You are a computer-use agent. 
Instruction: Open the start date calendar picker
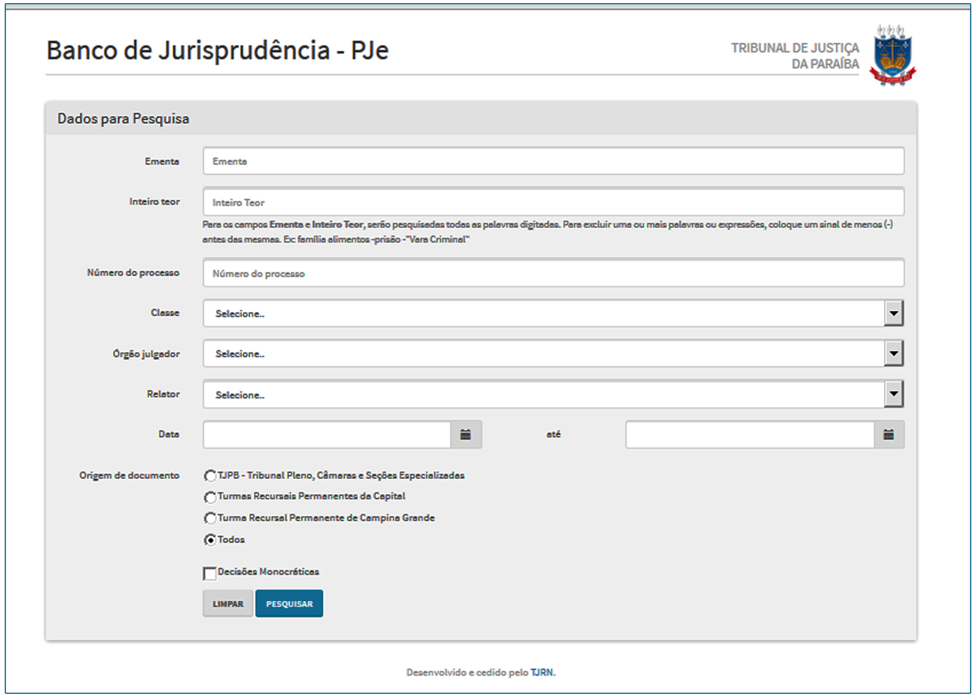point(466,434)
